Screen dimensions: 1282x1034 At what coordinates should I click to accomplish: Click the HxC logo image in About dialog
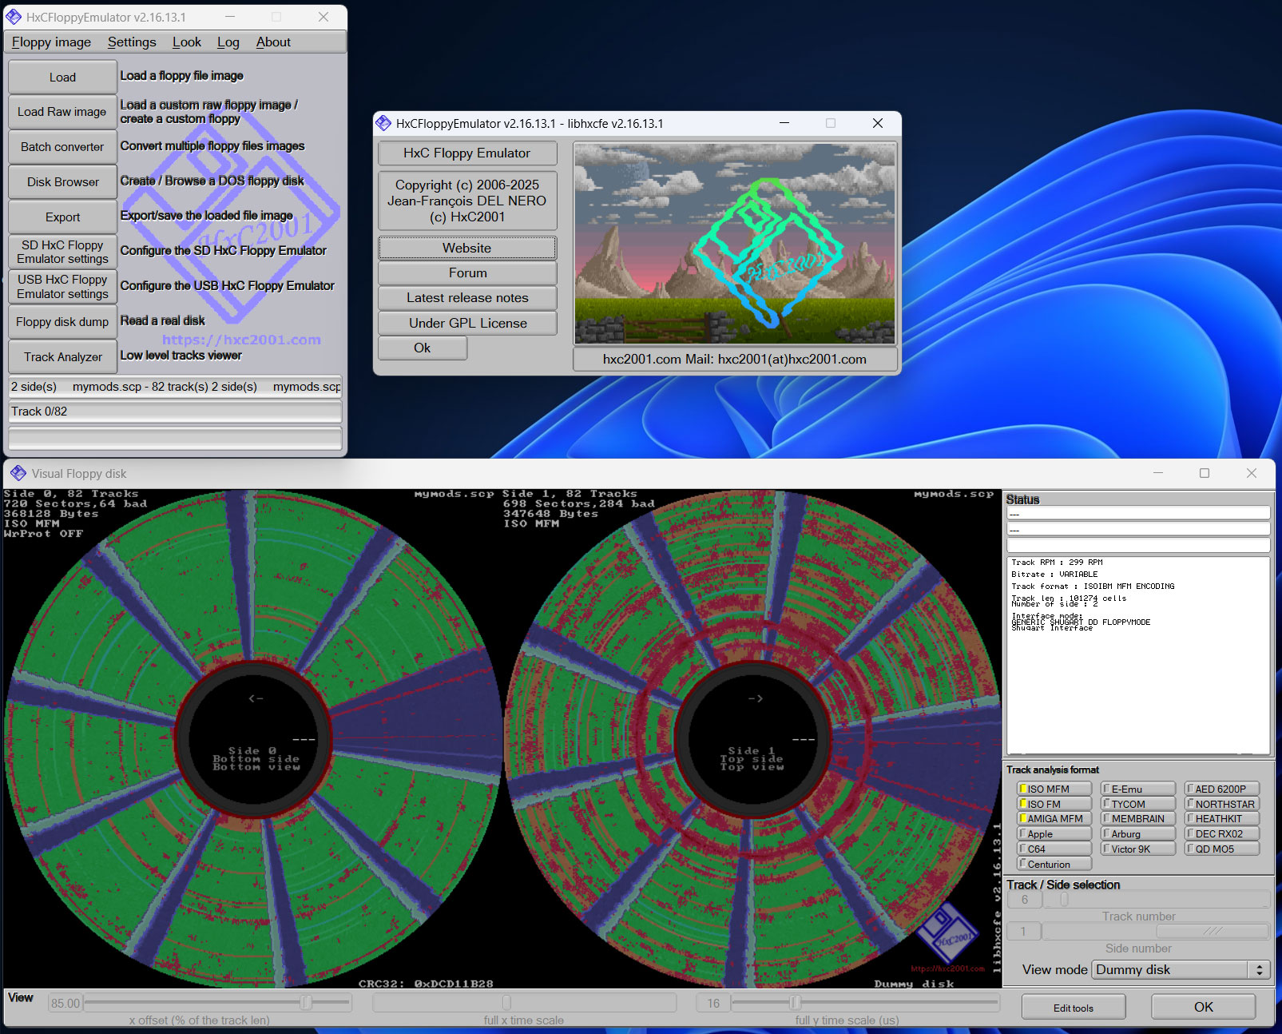(735, 244)
